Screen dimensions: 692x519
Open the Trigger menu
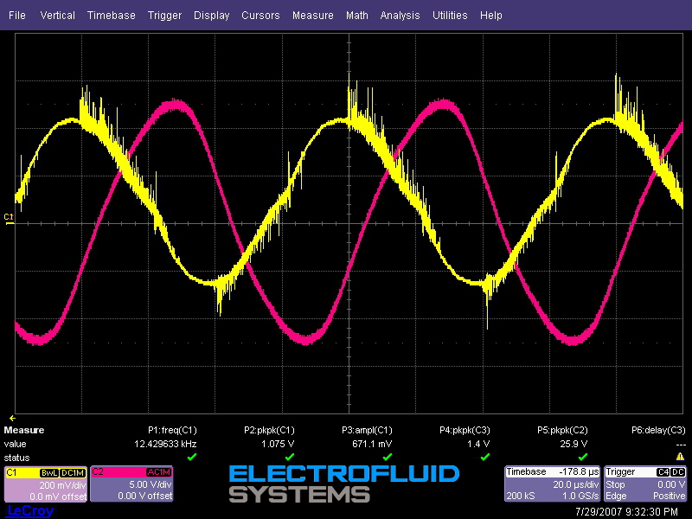[x=164, y=15]
